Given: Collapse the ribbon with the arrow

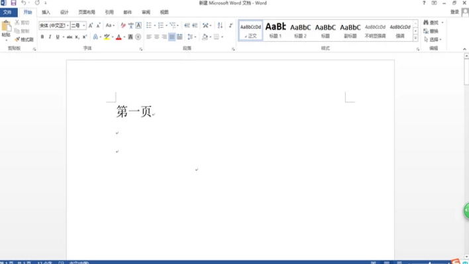Looking at the screenshot, I should pos(464,49).
